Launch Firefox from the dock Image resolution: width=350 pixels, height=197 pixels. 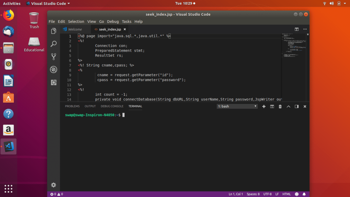[x=9, y=15]
